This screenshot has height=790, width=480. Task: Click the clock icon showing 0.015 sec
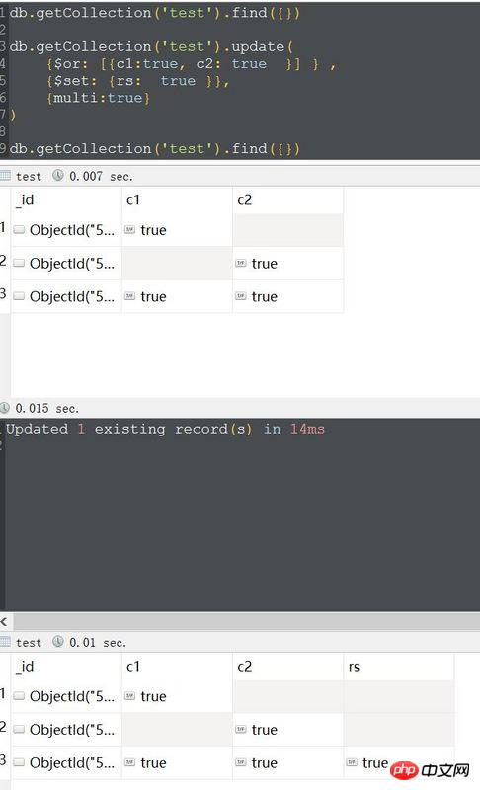(5, 408)
